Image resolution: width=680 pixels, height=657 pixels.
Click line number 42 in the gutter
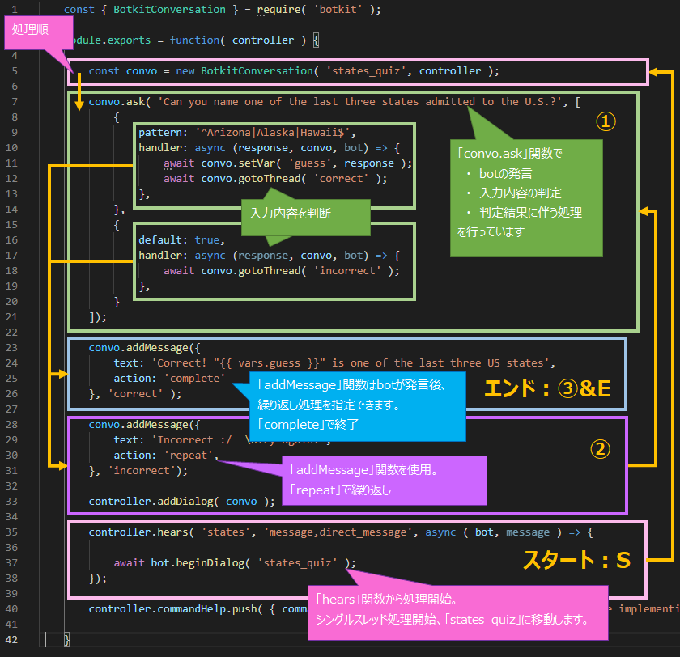(14, 640)
